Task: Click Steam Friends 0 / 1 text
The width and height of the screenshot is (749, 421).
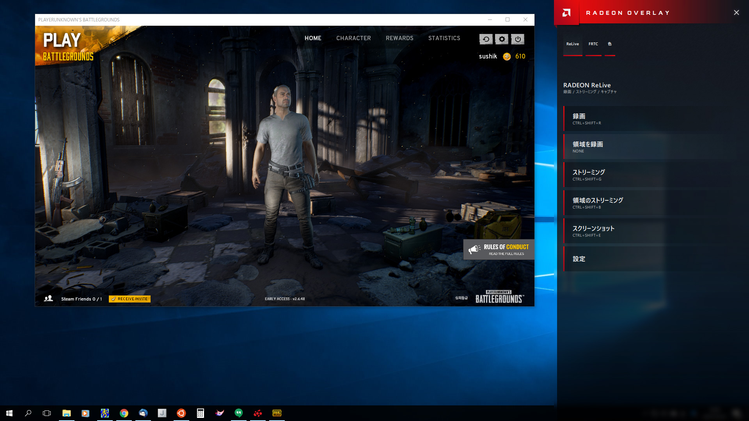Action: pyautogui.click(x=82, y=299)
